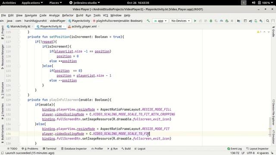Open Search Everywhere magnifier icon

tap(267, 21)
